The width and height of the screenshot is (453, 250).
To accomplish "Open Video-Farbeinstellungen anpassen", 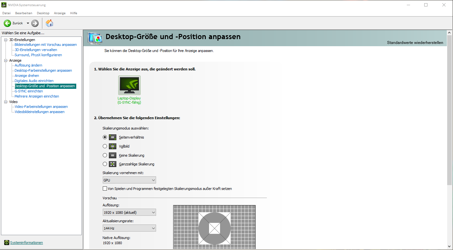I will click(x=41, y=107).
